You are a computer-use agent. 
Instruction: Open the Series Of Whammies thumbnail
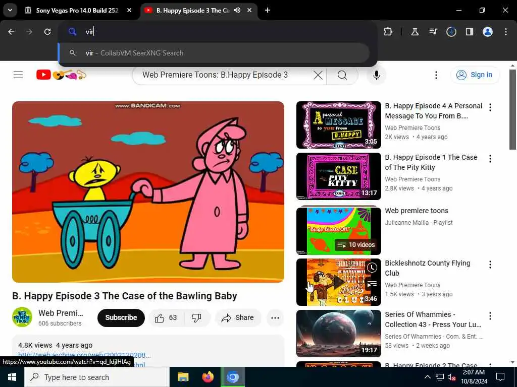pyautogui.click(x=339, y=334)
